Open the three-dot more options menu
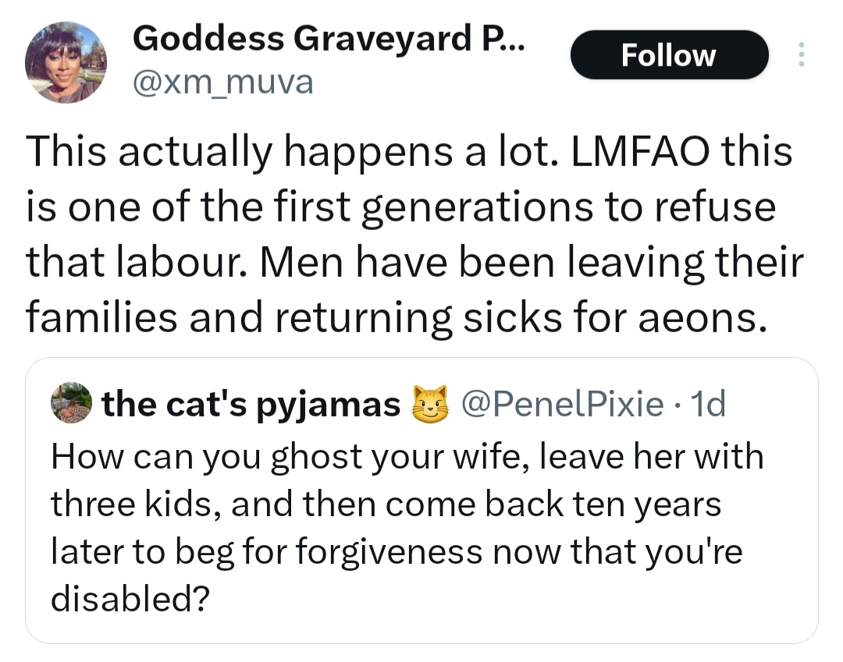The image size is (843, 662). click(800, 55)
